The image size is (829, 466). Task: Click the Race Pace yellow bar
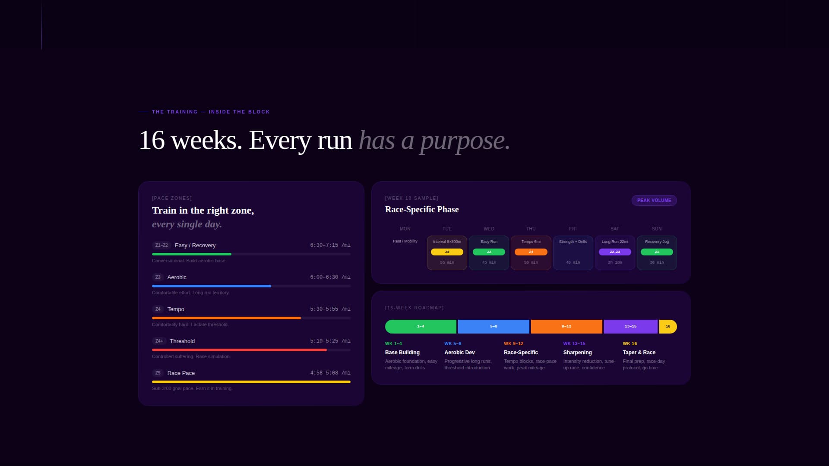[x=251, y=382]
